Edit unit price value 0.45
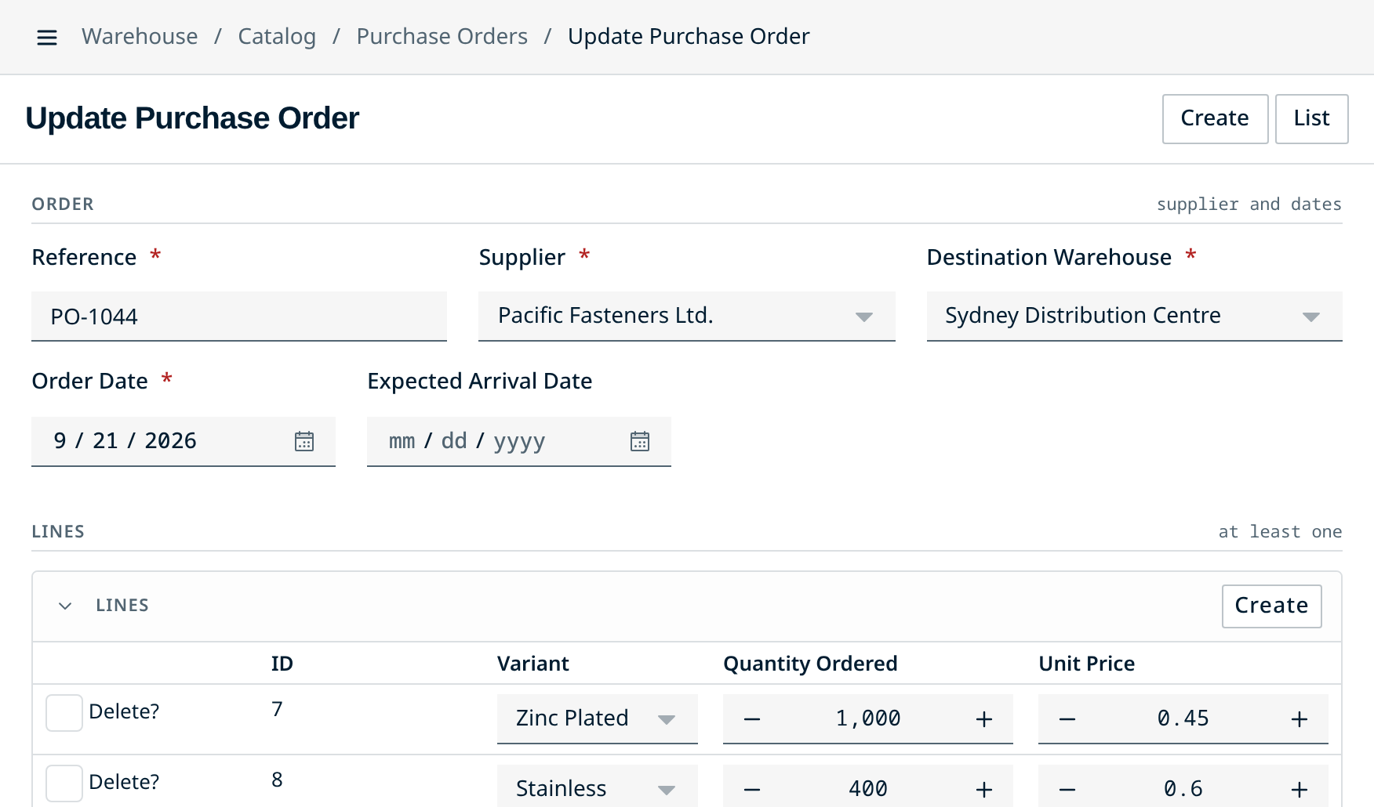This screenshot has width=1374, height=807. pyautogui.click(x=1183, y=718)
